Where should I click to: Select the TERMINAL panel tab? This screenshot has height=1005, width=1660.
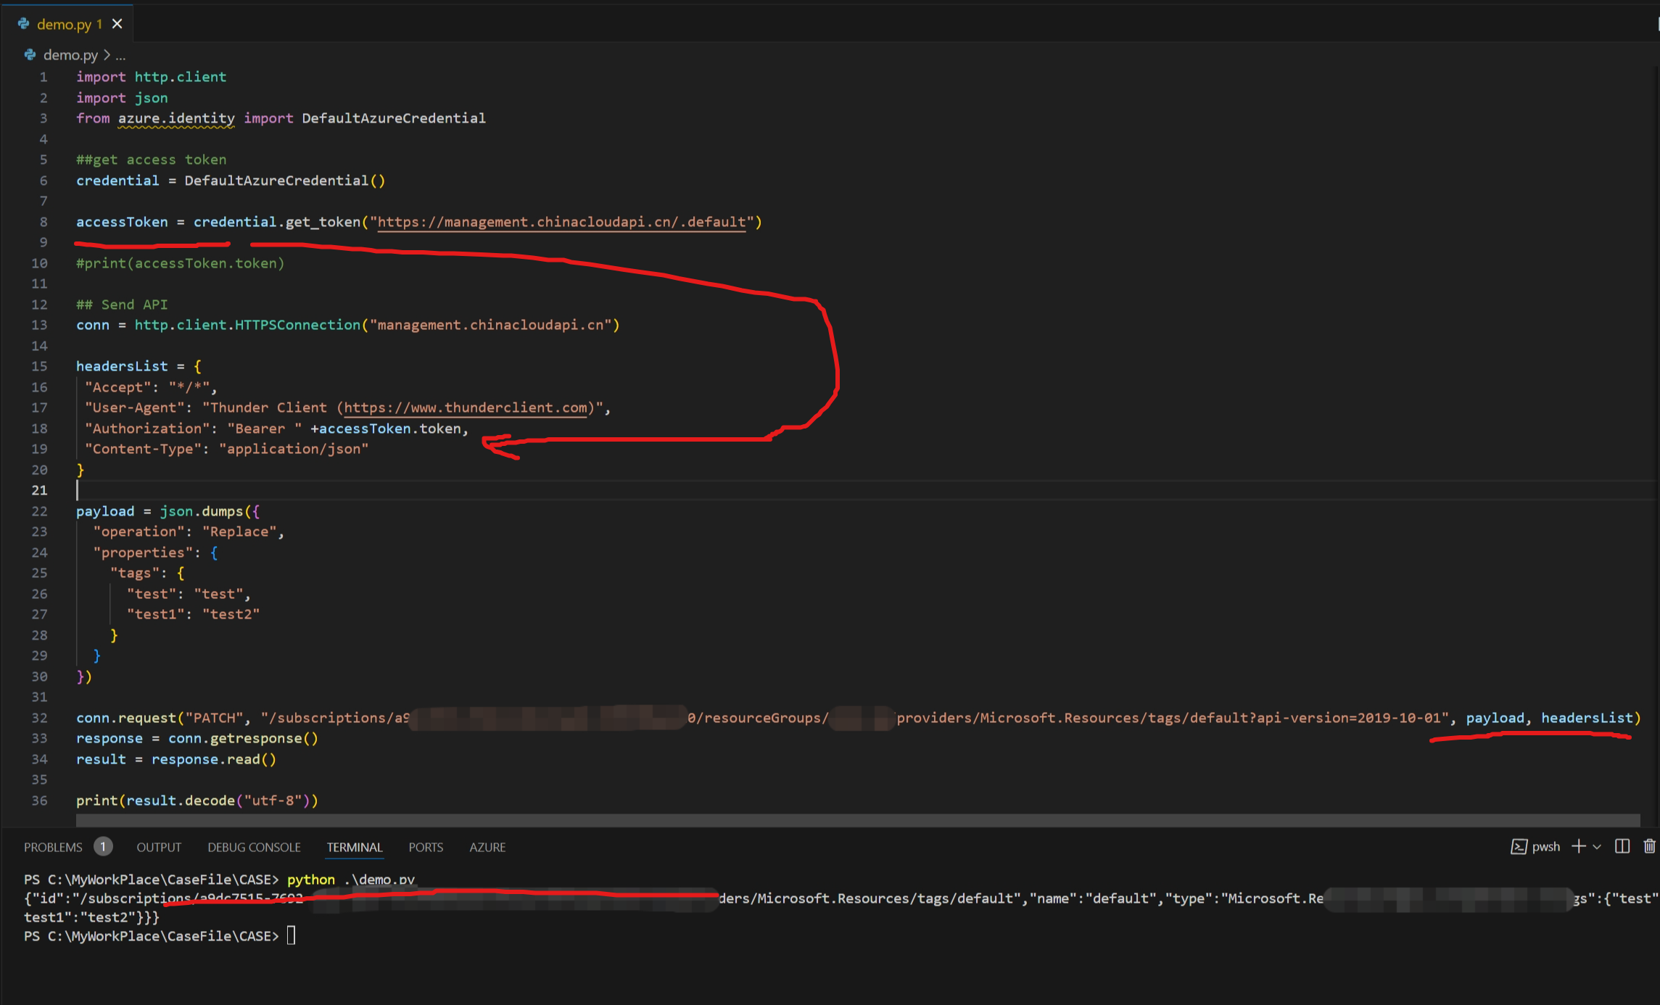pos(354,847)
